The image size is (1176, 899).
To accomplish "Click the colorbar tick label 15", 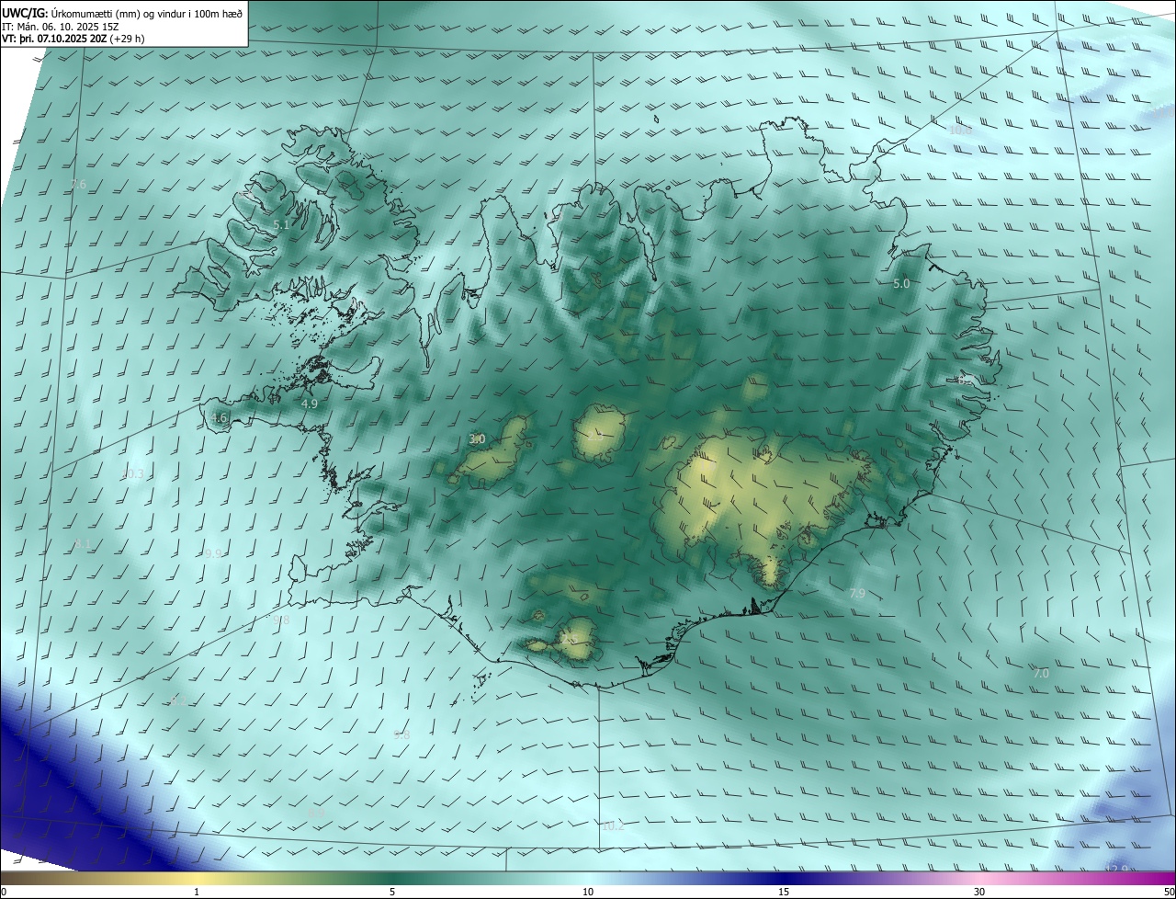I will (x=784, y=892).
